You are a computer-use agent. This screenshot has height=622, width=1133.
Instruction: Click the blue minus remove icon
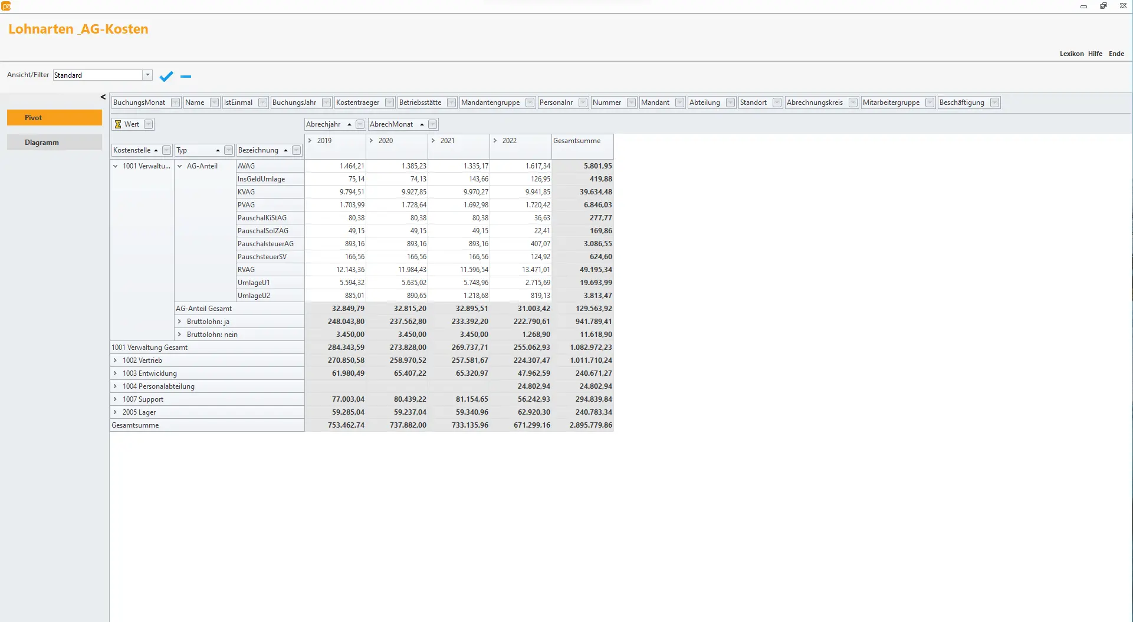pyautogui.click(x=185, y=77)
